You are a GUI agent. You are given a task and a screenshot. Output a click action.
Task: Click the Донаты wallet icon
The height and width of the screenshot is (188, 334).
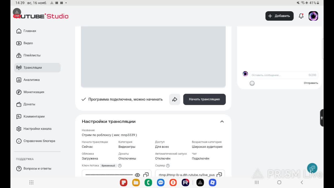click(x=19, y=104)
